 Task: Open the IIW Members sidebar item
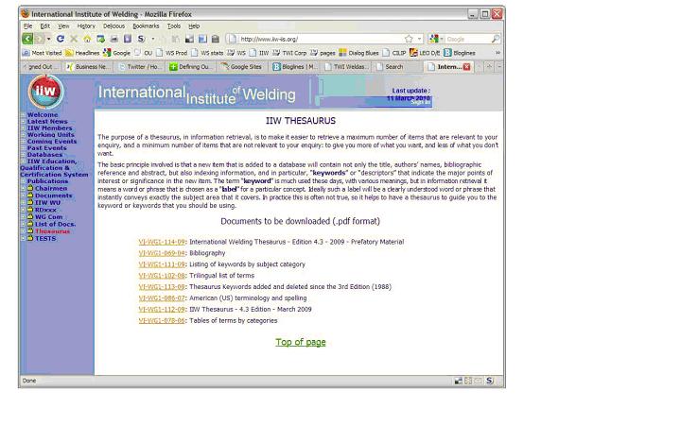(49, 128)
